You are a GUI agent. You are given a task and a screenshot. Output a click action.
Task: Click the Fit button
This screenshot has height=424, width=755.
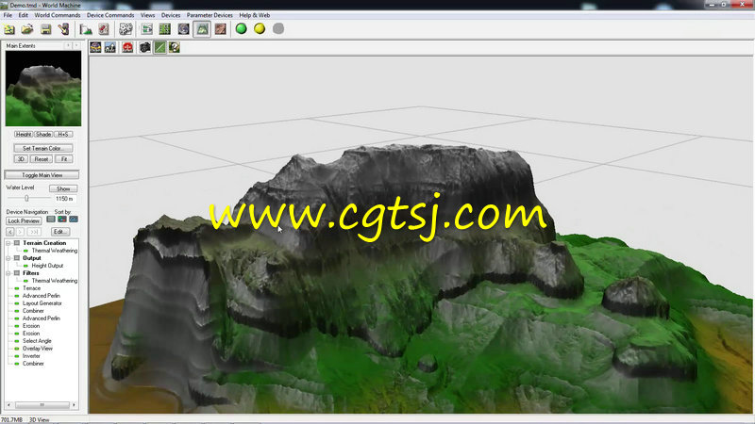click(x=64, y=159)
